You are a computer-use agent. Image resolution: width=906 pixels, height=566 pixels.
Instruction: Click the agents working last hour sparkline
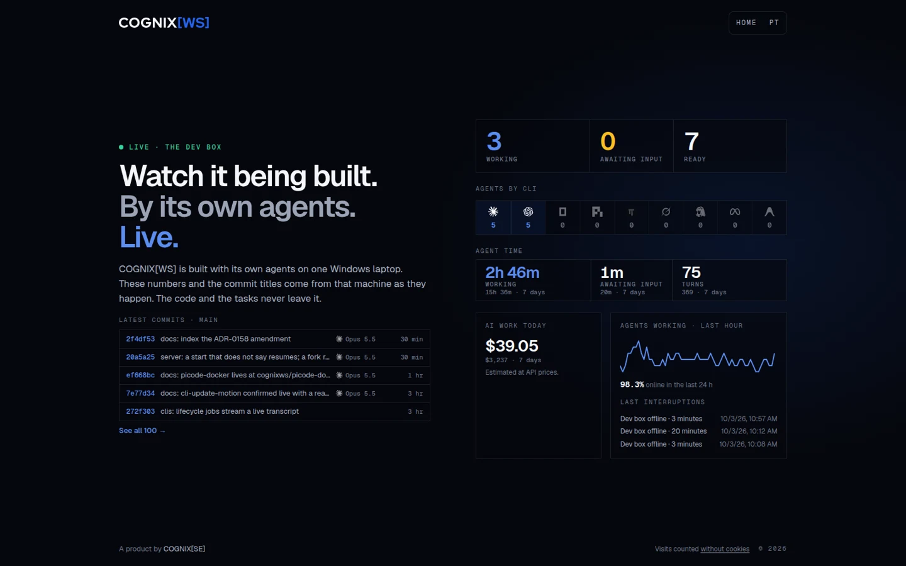point(697,357)
